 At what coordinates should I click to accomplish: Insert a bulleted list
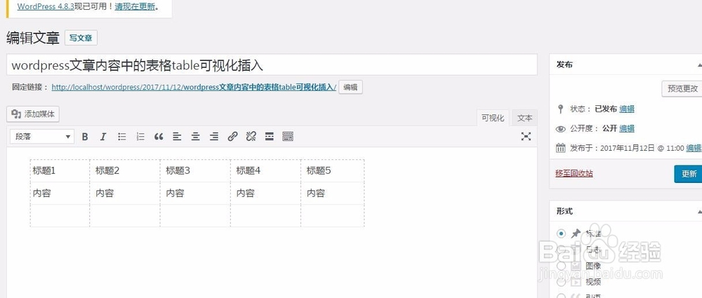[121, 137]
